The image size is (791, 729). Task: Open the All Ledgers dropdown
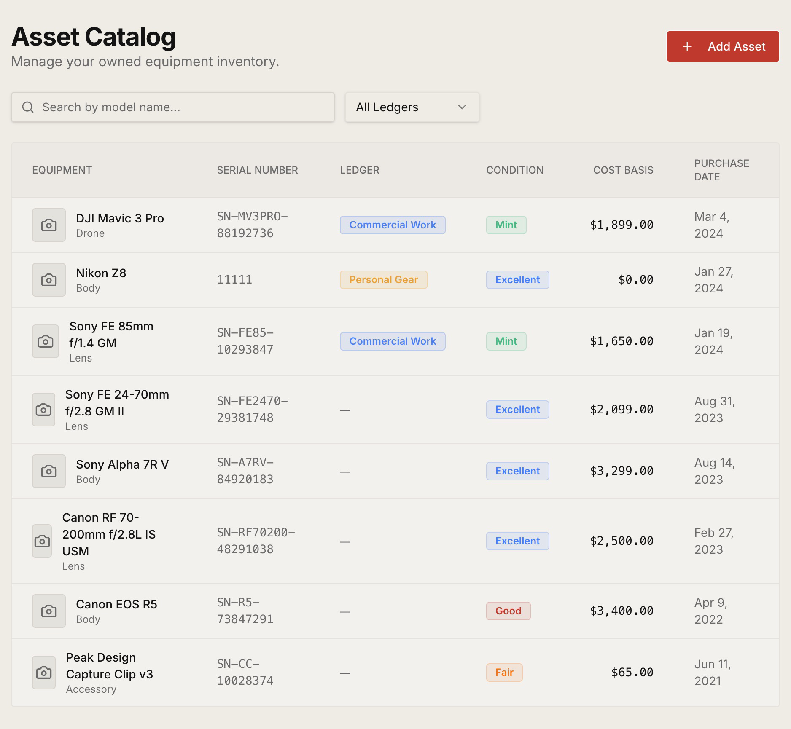(412, 107)
